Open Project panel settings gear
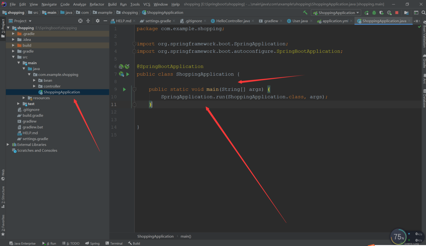Image resolution: width=426 pixels, height=246 pixels. tap(98, 21)
